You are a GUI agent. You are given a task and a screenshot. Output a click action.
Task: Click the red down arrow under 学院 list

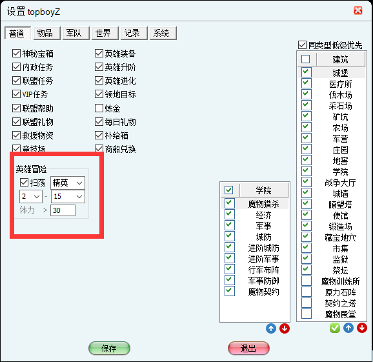pos(285,328)
